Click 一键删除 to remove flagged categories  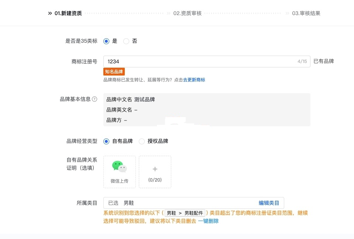[x=208, y=221]
